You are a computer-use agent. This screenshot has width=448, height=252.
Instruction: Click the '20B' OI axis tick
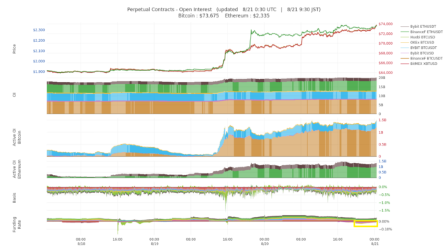point(381,78)
